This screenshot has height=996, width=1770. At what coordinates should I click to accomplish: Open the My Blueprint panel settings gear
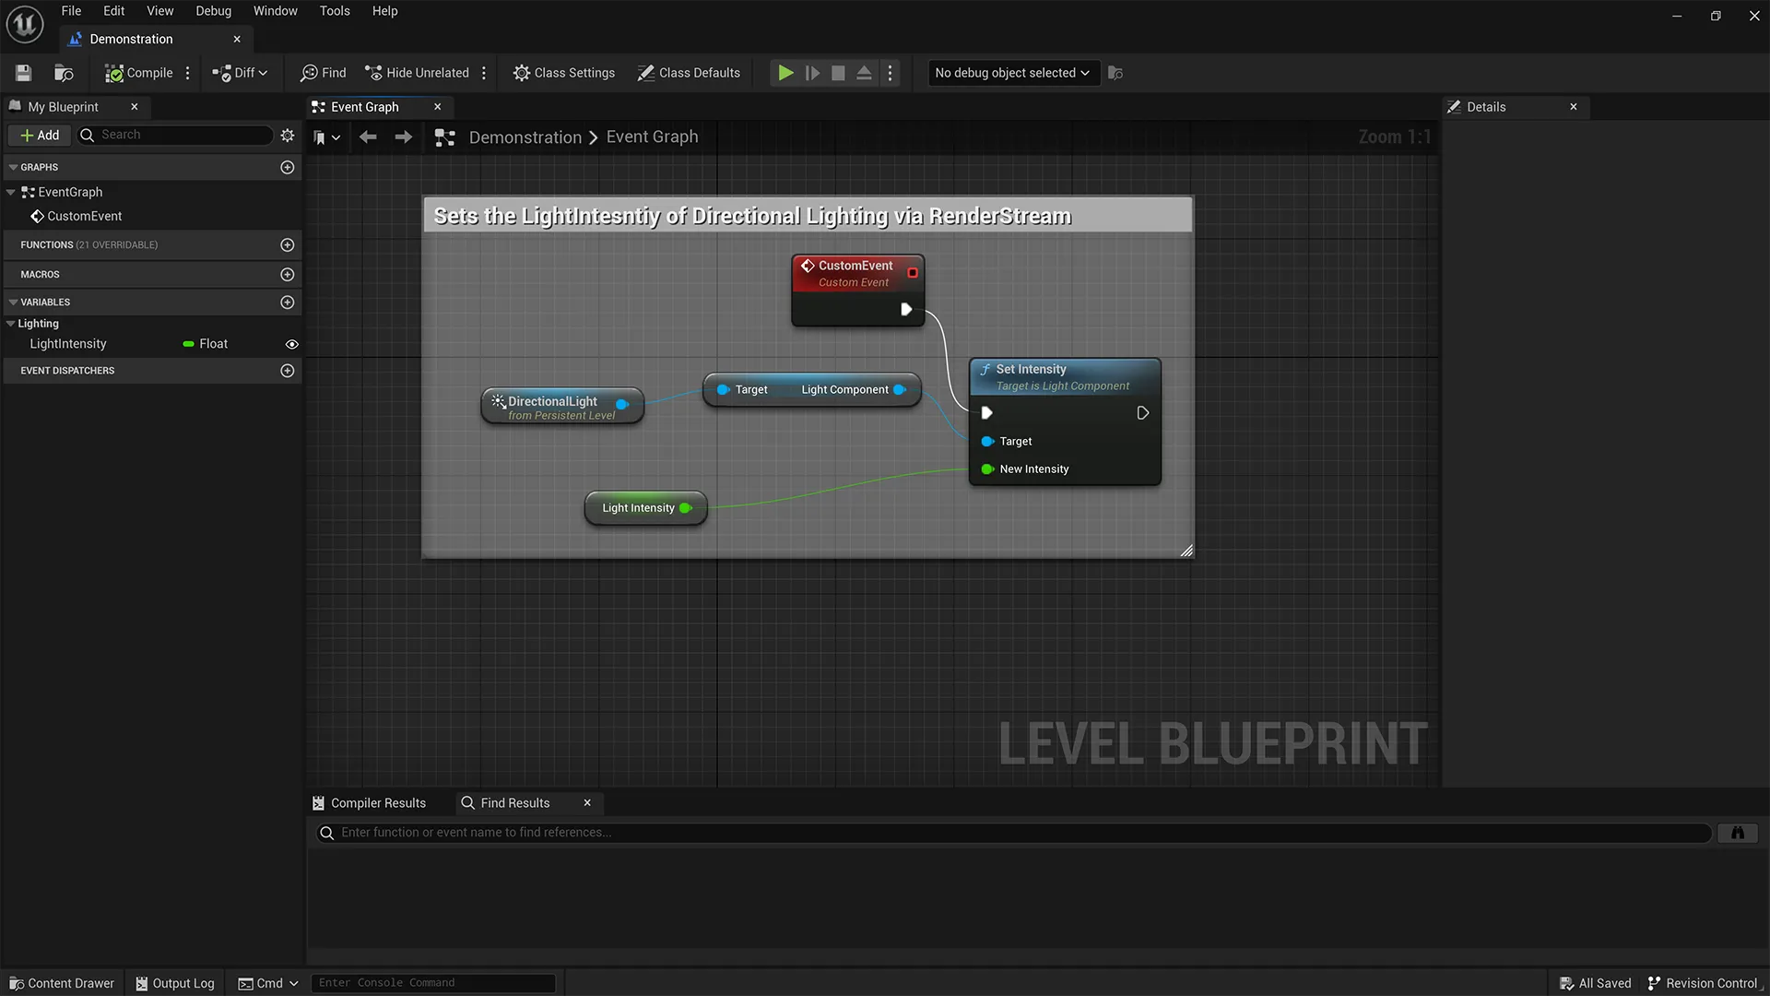287,135
